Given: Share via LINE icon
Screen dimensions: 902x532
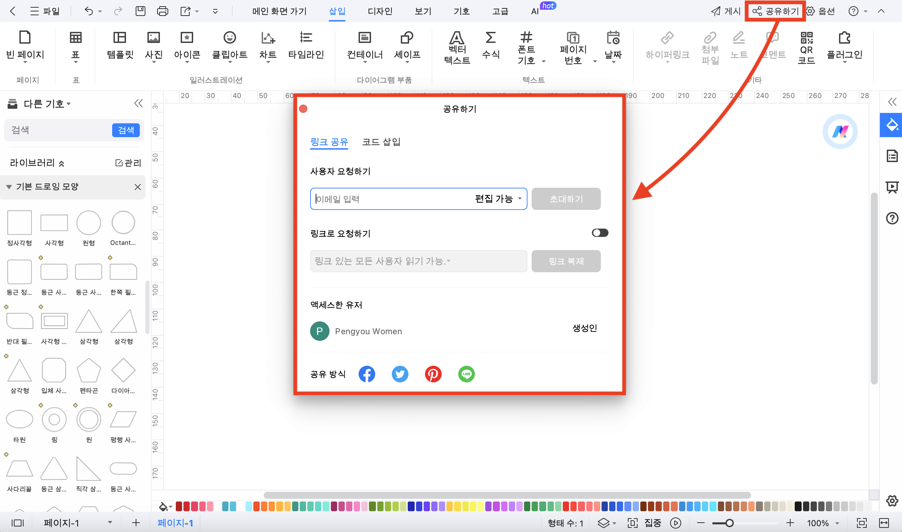Looking at the screenshot, I should 467,374.
